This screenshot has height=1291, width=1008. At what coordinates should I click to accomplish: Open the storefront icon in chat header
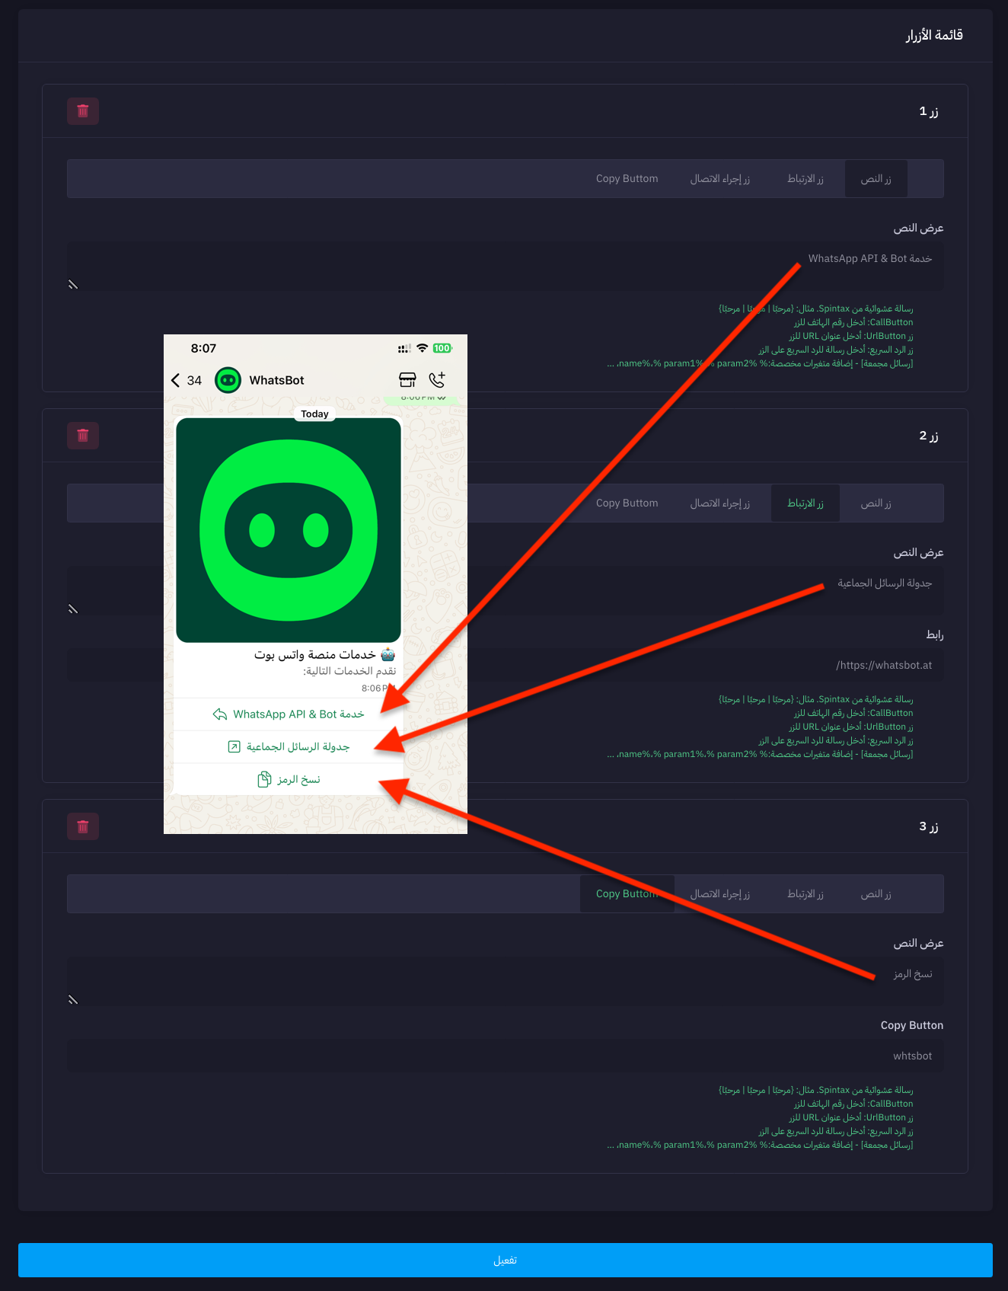[x=407, y=379]
